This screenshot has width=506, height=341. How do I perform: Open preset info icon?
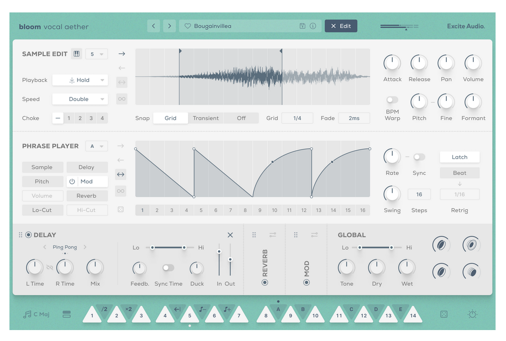pyautogui.click(x=313, y=26)
